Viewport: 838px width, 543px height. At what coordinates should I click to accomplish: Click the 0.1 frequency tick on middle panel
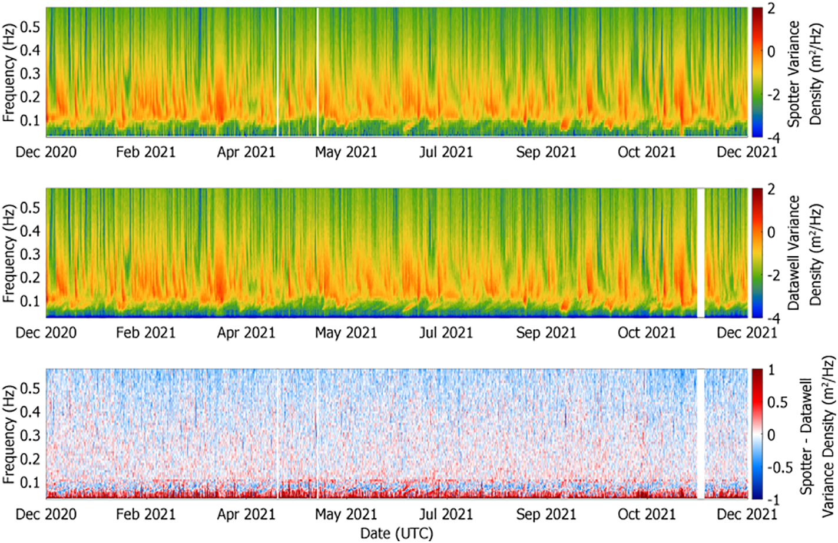coord(30,301)
